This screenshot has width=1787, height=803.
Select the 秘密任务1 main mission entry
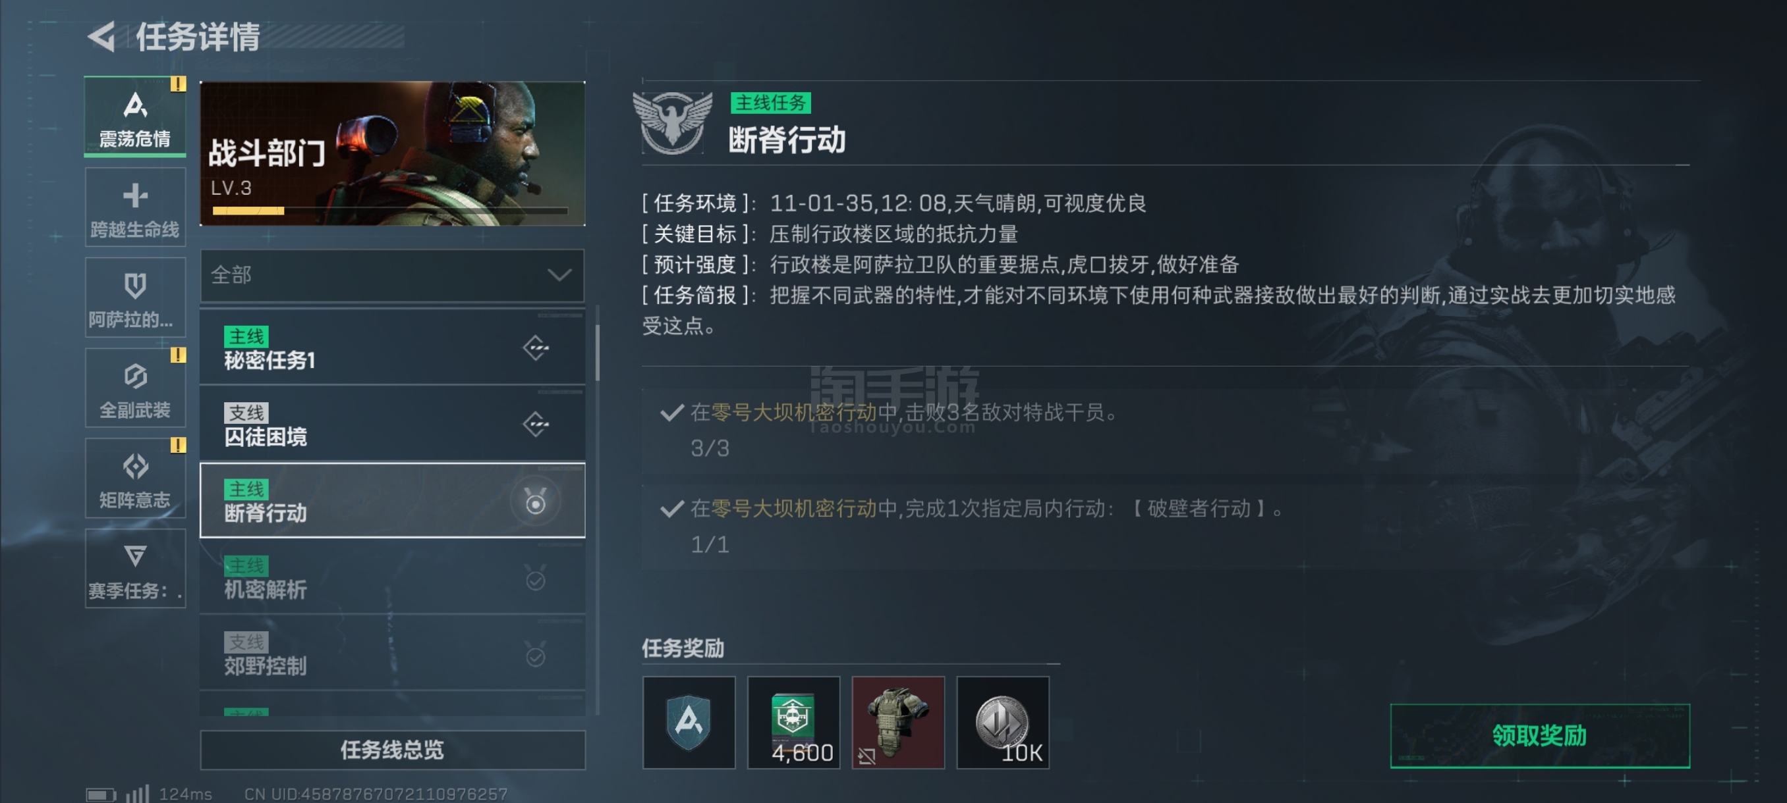tap(392, 347)
